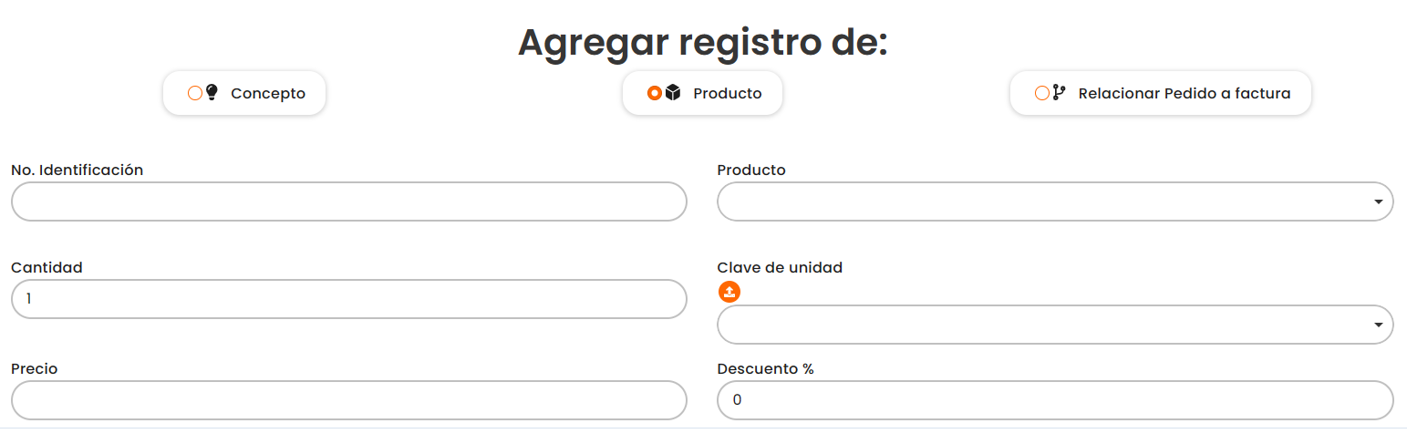Click the box icon beside Producto
Viewport: 1407px width, 444px height.
[x=673, y=92]
